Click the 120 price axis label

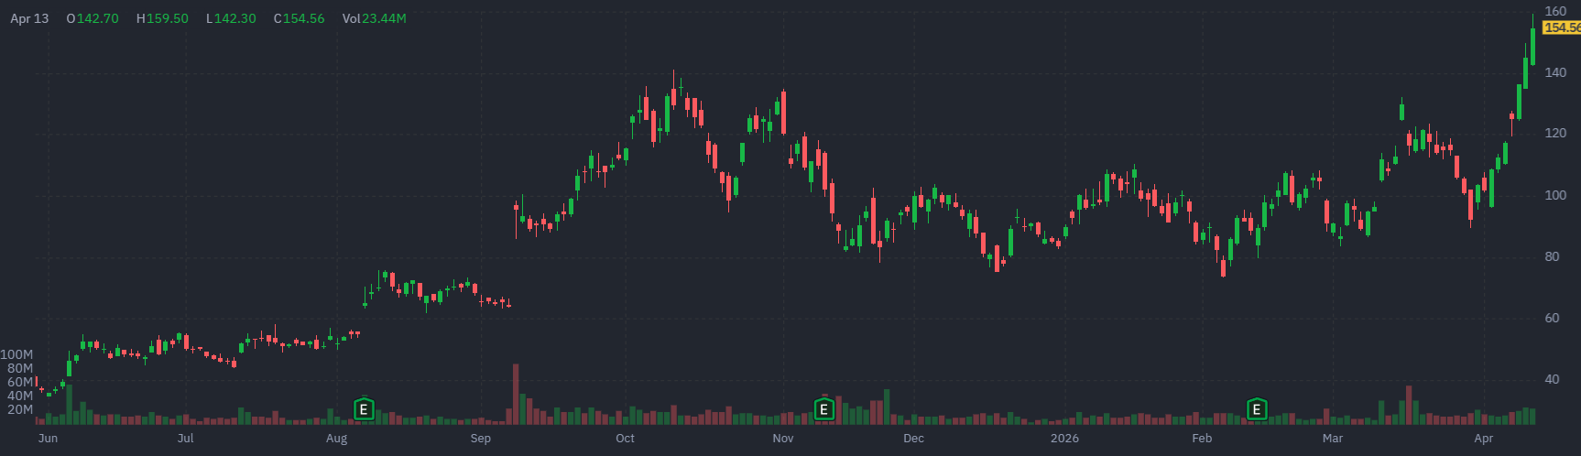click(x=1555, y=134)
